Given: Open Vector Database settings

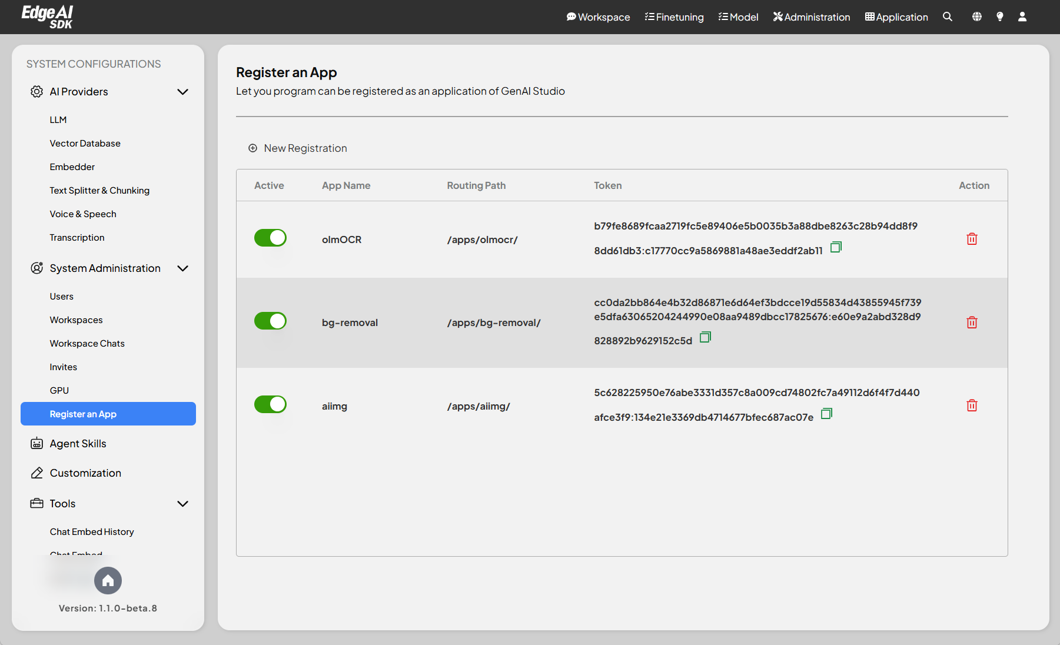Looking at the screenshot, I should pos(85,144).
